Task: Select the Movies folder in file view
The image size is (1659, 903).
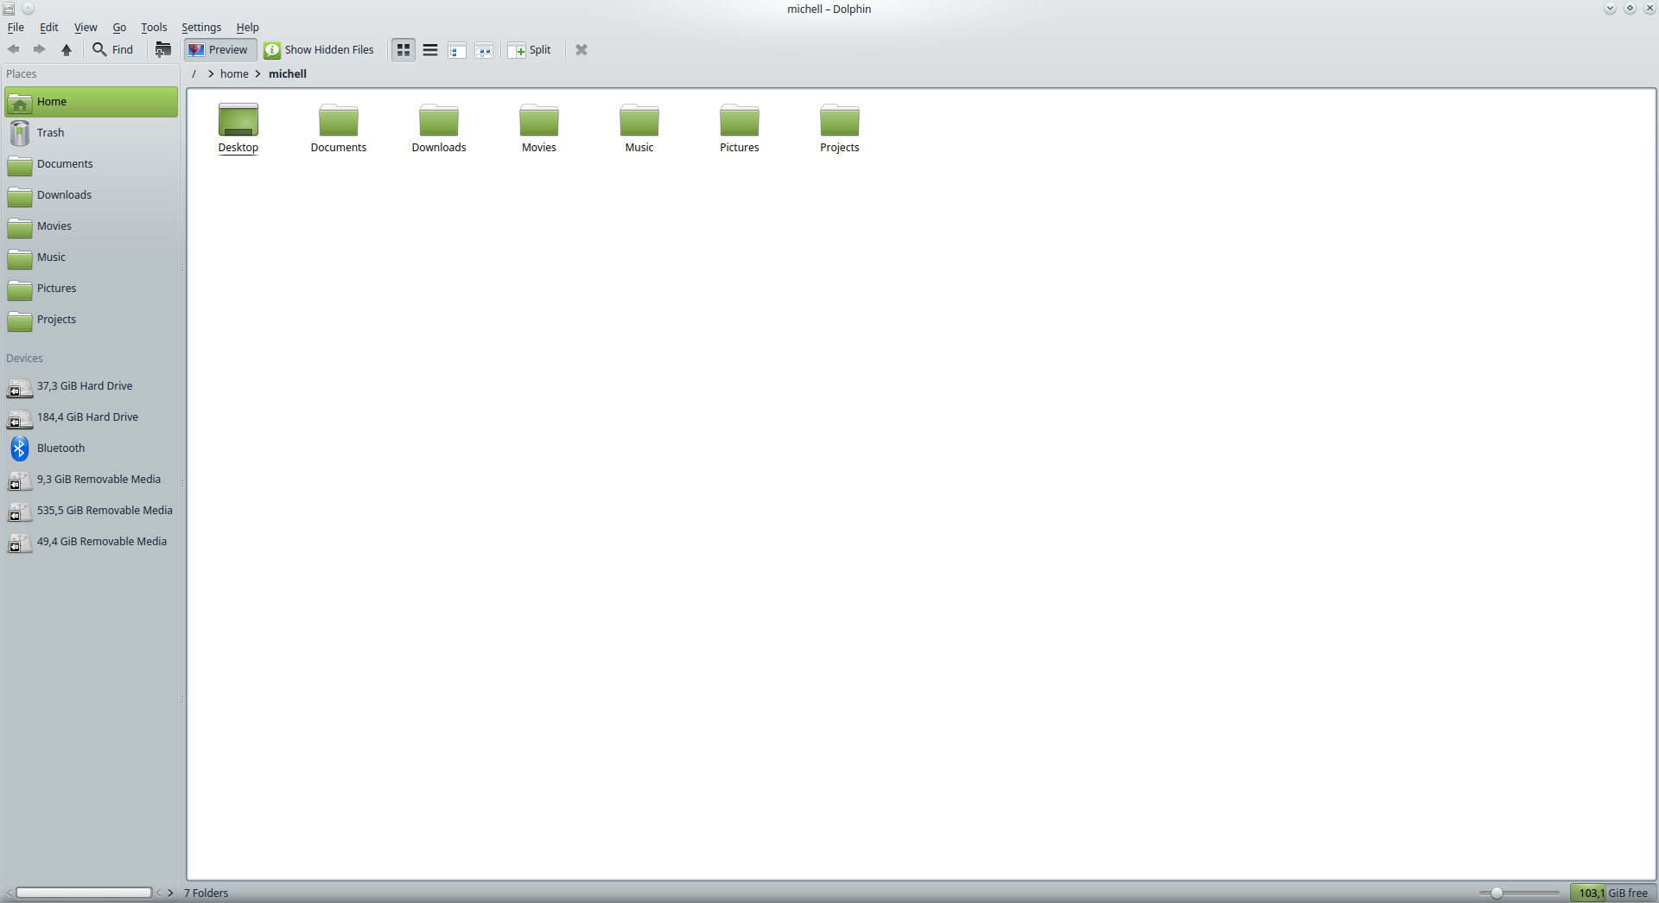Action: tap(539, 128)
